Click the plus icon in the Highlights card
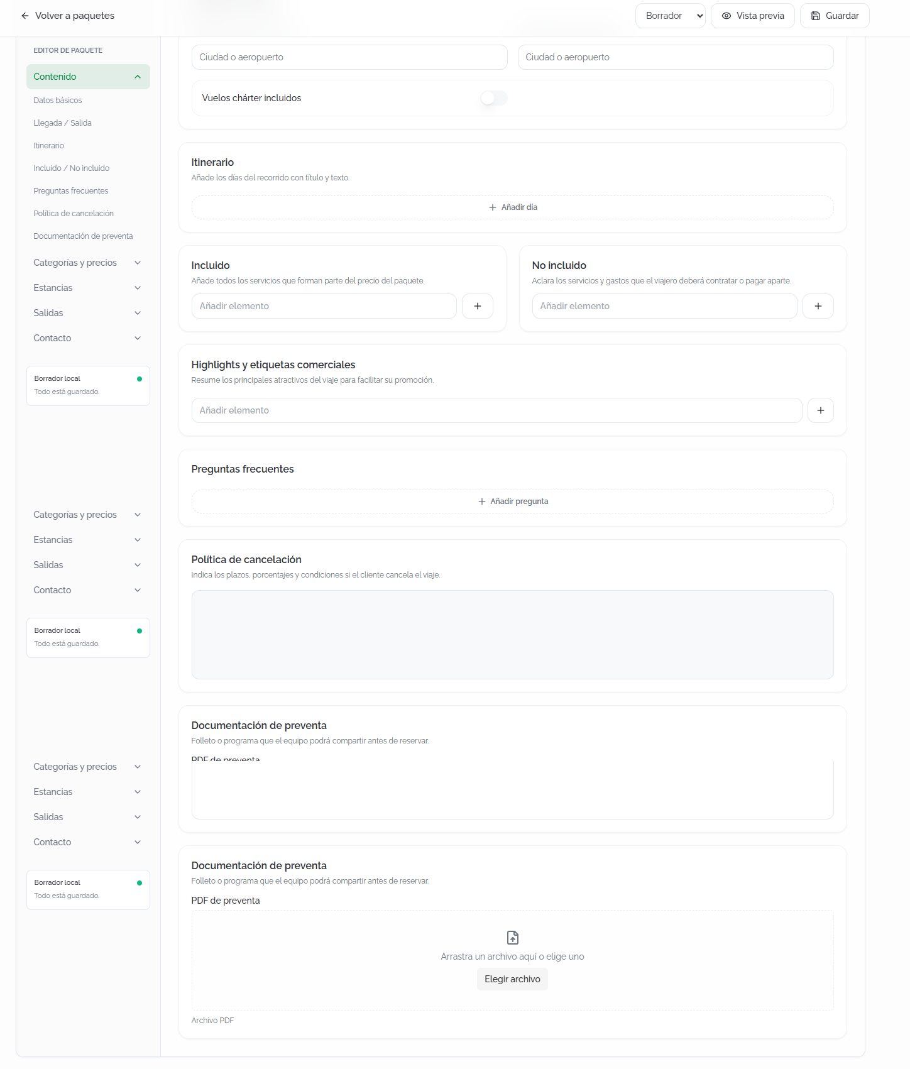 pos(821,410)
